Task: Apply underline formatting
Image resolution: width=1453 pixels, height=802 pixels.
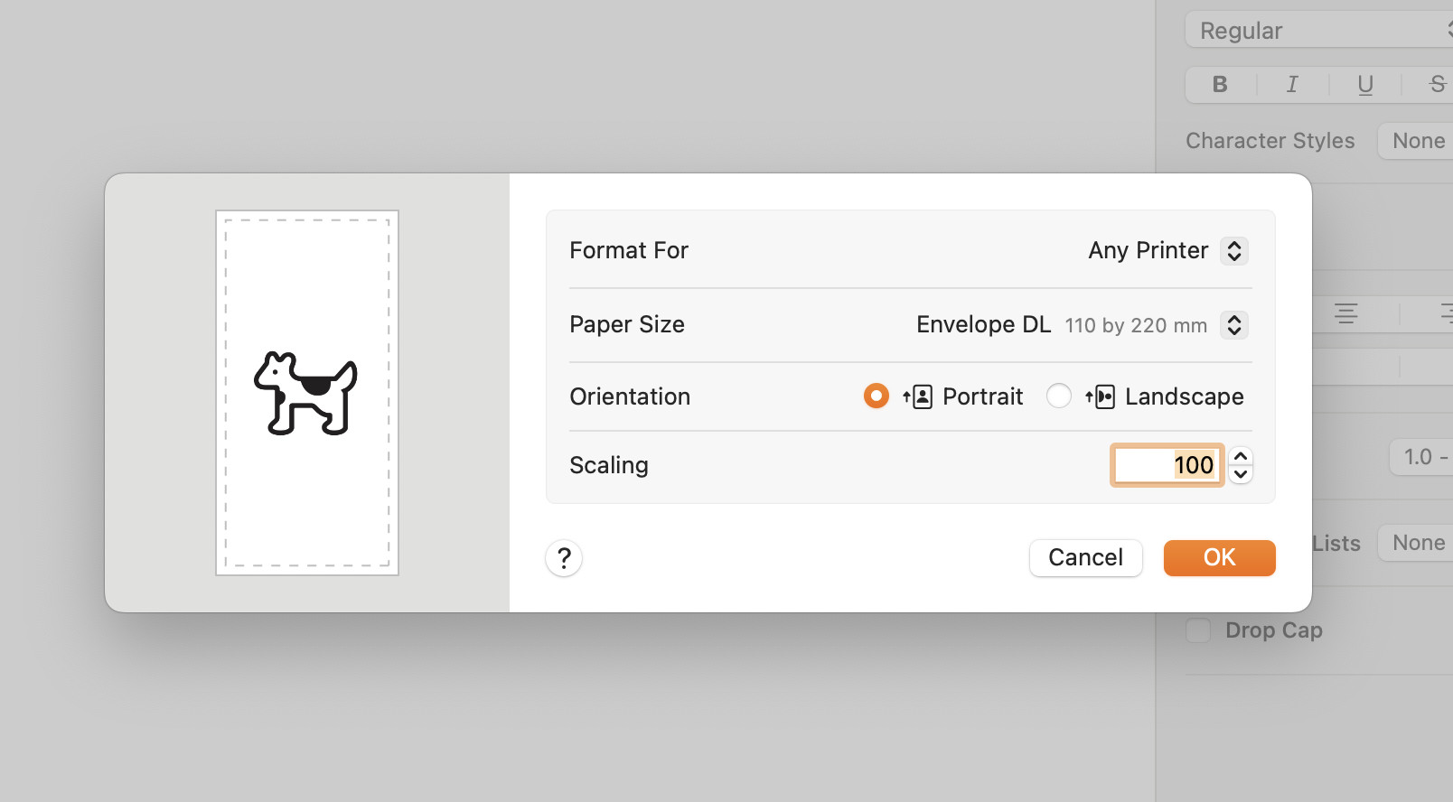Action: 1364,84
